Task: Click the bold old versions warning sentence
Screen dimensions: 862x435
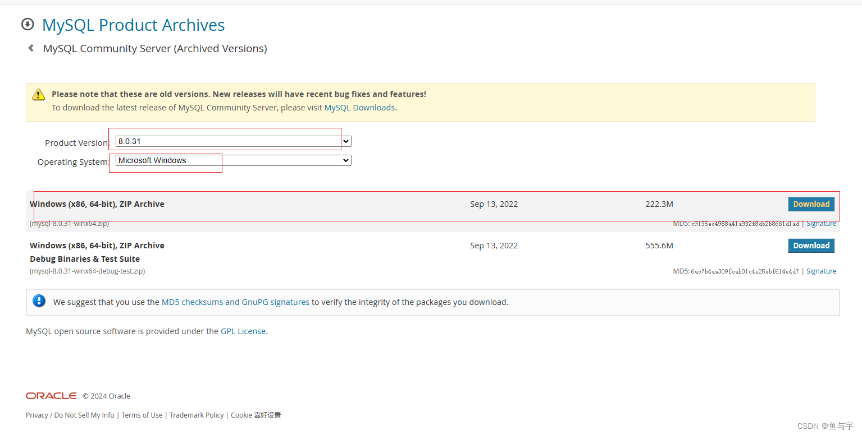Action: tap(239, 94)
